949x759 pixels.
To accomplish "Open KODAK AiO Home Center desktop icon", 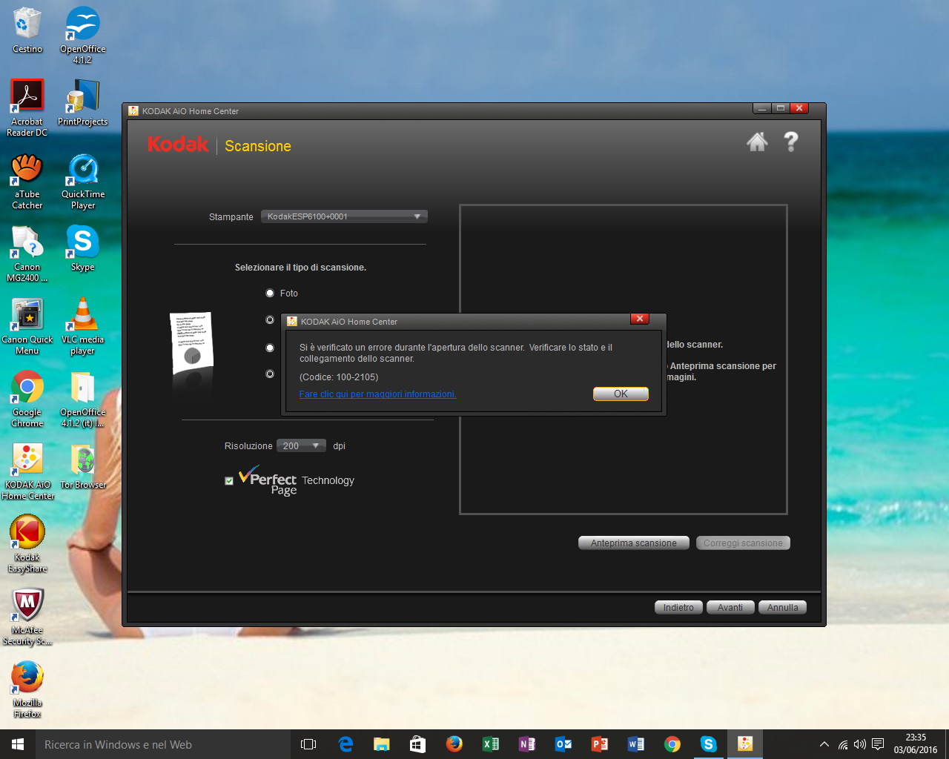I will pos(27,471).
